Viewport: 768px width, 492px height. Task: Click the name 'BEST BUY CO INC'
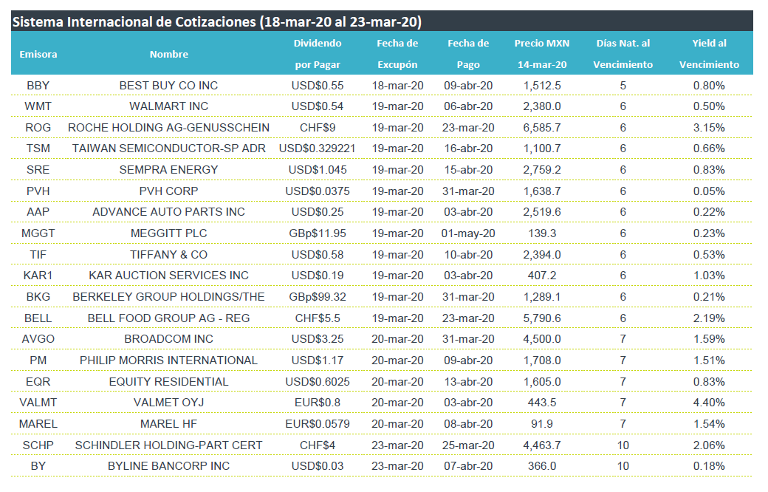click(x=168, y=85)
